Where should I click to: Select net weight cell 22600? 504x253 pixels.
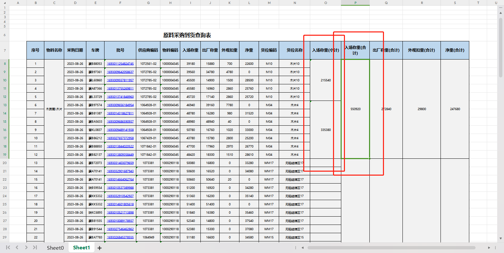point(249,63)
